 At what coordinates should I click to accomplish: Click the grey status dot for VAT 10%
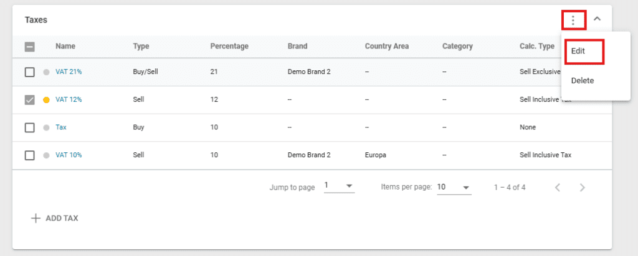pos(46,155)
